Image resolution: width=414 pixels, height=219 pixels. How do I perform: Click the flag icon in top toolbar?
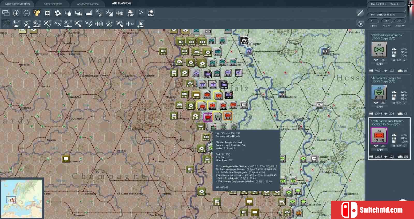coord(141,13)
